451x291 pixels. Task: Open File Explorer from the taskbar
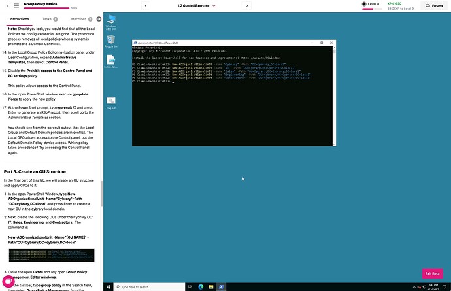pyautogui.click(x=210, y=286)
